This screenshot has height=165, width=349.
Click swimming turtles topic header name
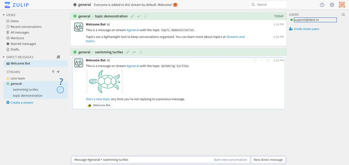point(109,52)
